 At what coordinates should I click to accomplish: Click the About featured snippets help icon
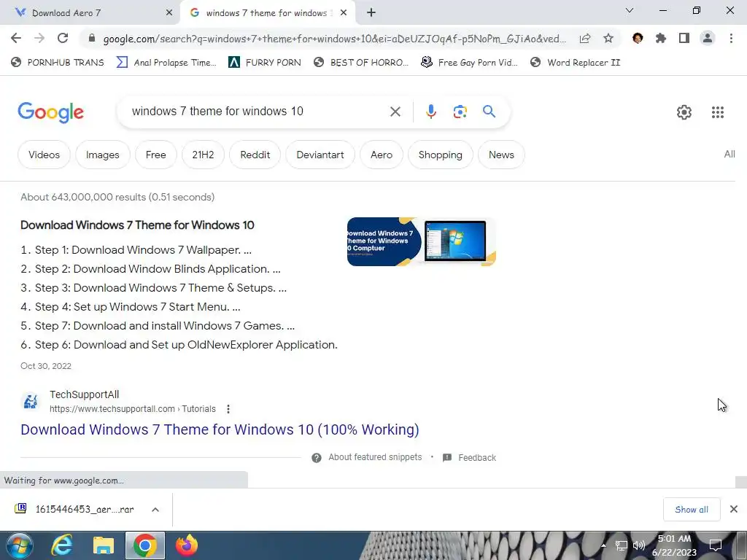pos(317,458)
